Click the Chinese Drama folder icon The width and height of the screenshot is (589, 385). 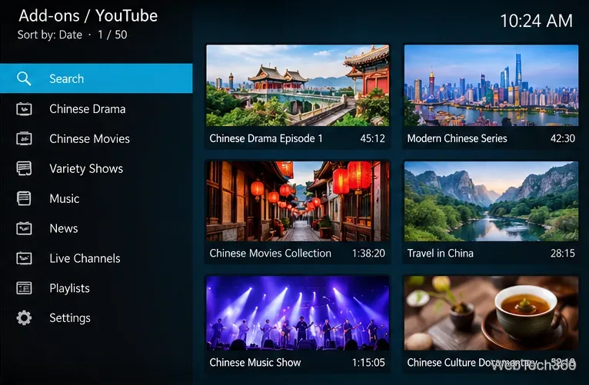[x=24, y=109]
